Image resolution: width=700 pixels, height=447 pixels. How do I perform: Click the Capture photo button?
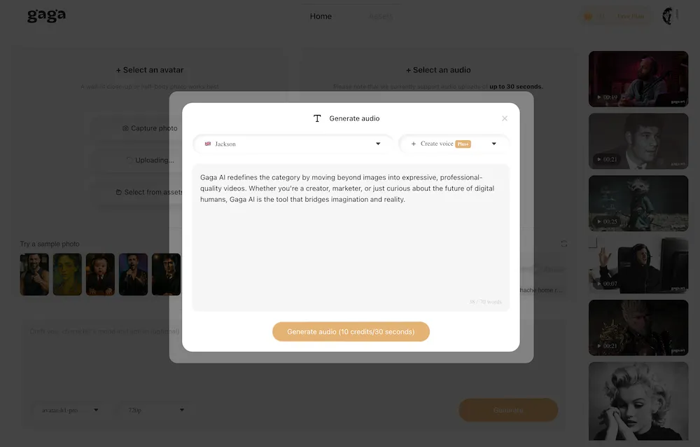tap(150, 128)
